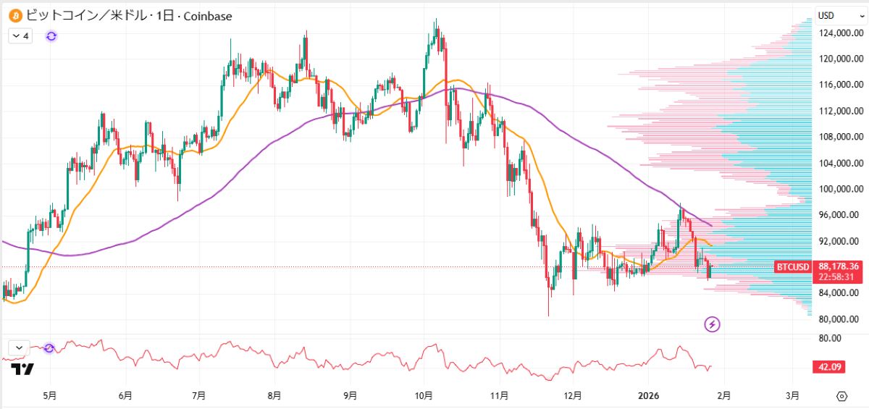
Task: Click the 124,000.00 level on price scale
Action: [x=838, y=33]
